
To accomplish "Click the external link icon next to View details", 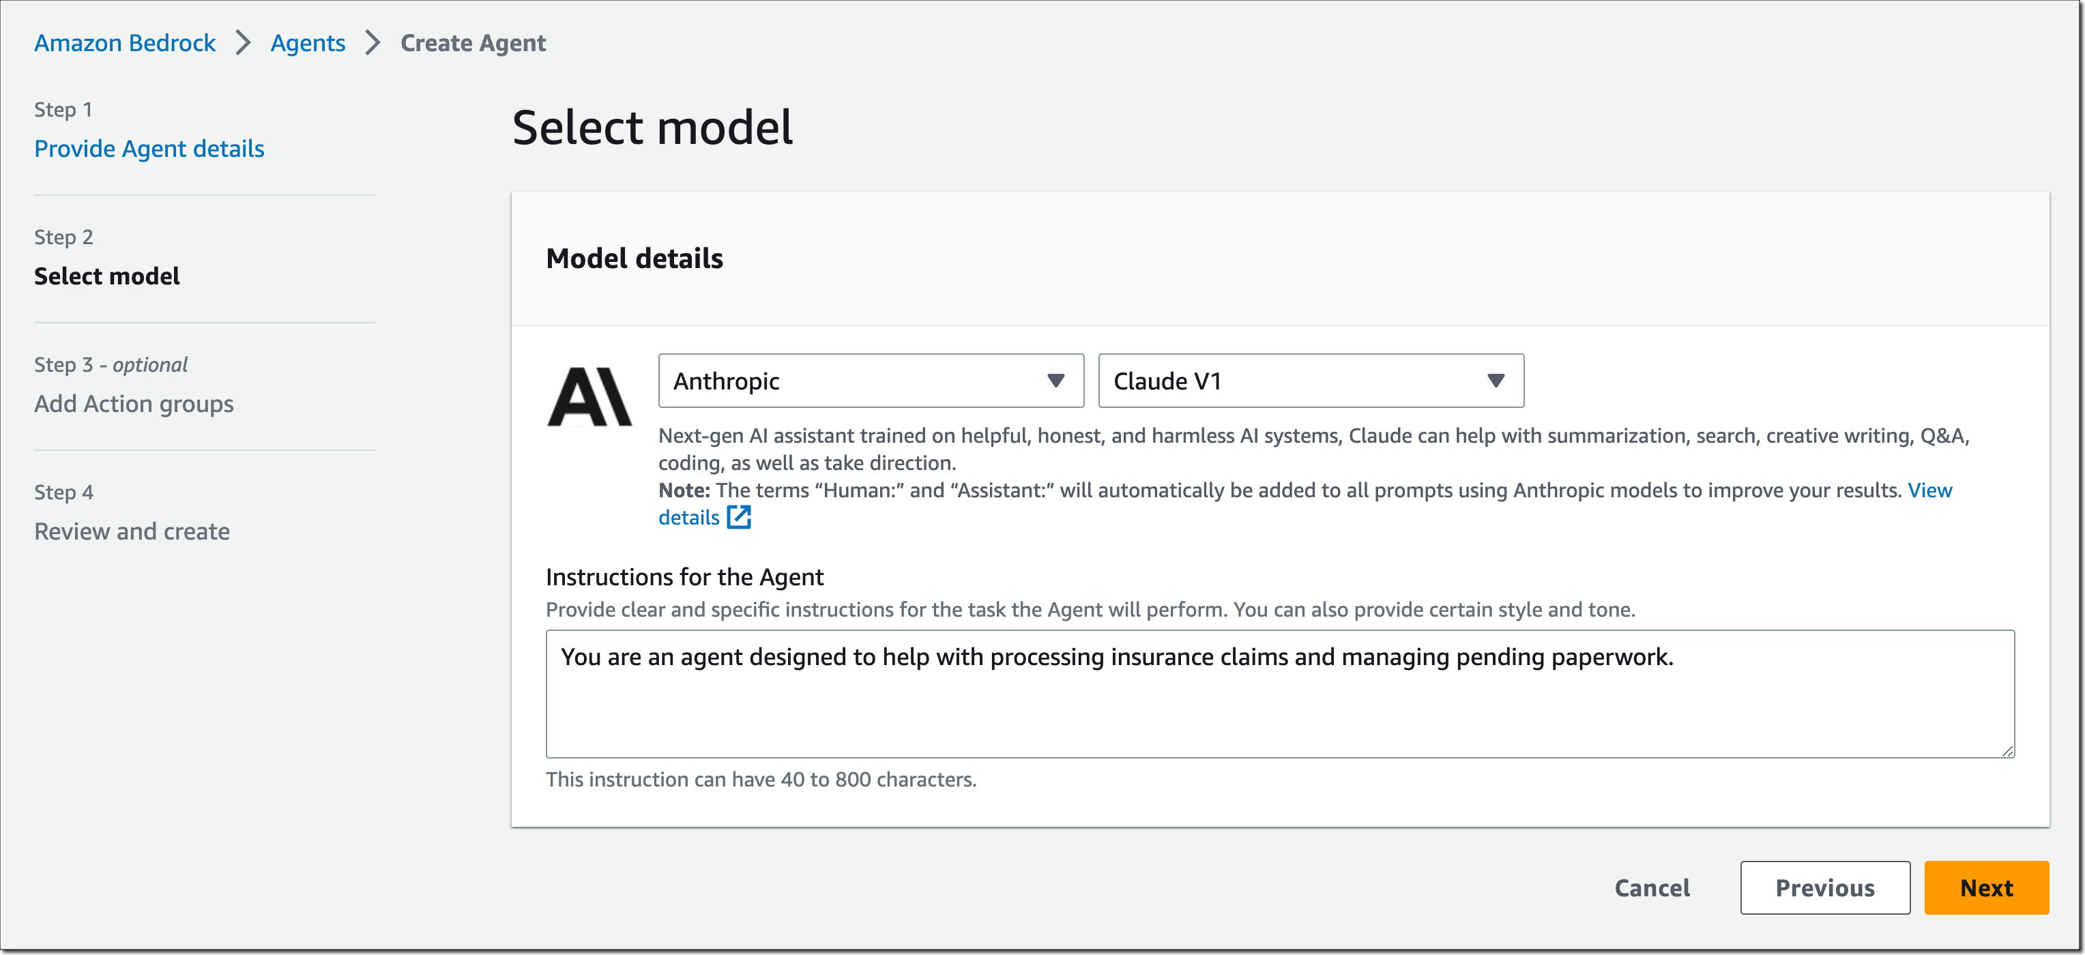I will (x=739, y=517).
